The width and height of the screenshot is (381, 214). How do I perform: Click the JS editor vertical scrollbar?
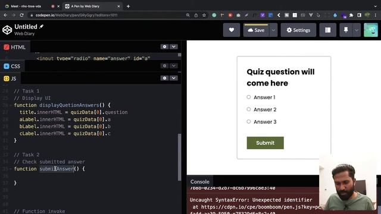[x=180, y=157]
